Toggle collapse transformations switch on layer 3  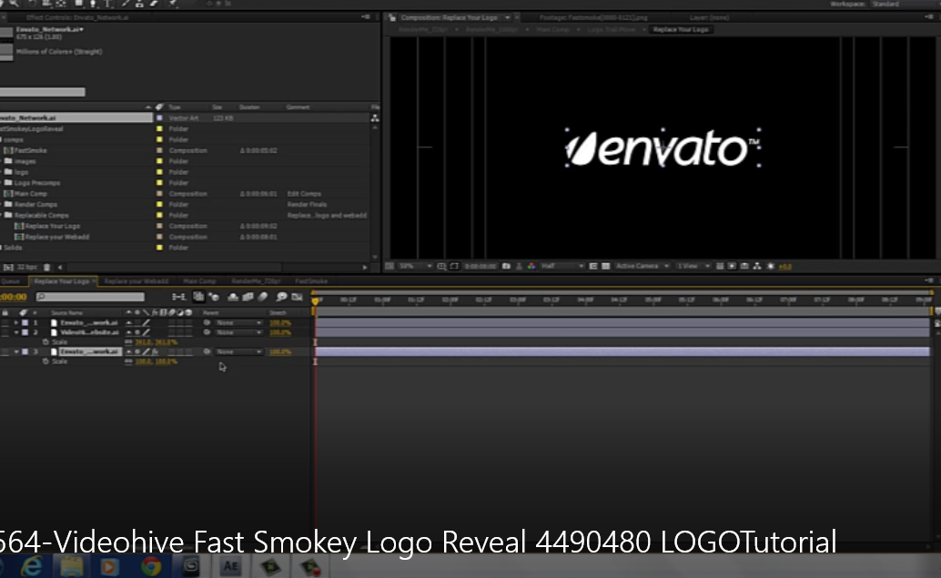click(137, 351)
